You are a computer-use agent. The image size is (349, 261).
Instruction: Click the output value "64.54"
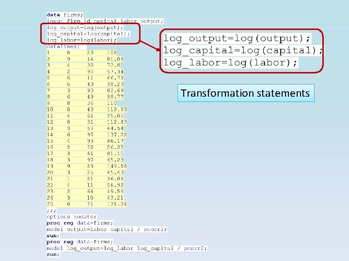click(115, 128)
